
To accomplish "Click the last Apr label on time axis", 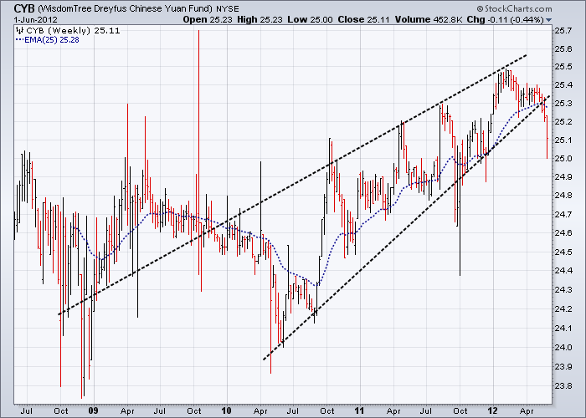I will (527, 411).
